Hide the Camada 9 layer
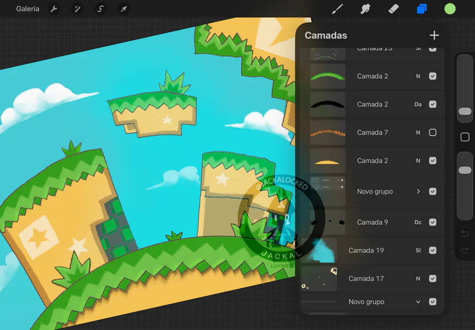 (433, 222)
